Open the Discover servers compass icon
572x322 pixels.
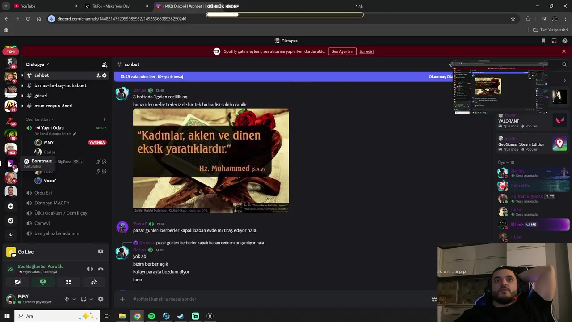coord(11,220)
